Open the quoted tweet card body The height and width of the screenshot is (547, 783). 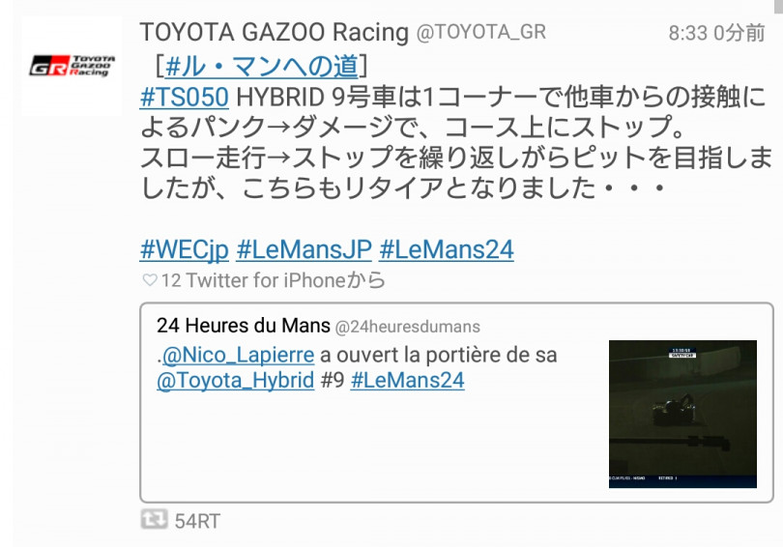[x=456, y=402]
